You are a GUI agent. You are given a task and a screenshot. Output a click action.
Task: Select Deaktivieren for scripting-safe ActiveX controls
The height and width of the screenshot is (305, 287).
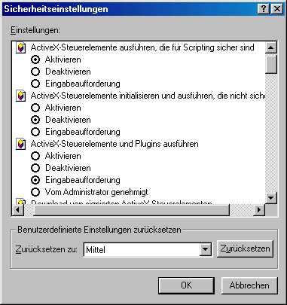coord(35,72)
